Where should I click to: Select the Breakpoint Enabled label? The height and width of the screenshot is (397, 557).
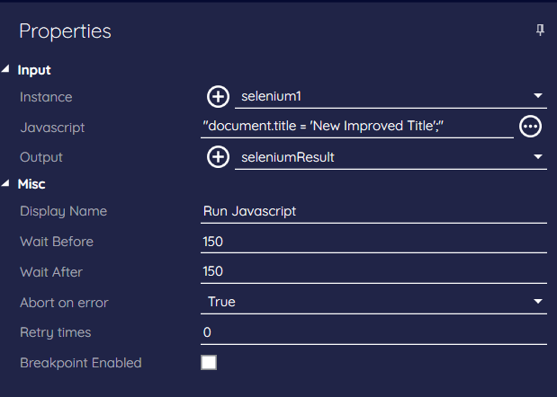pyautogui.click(x=81, y=363)
